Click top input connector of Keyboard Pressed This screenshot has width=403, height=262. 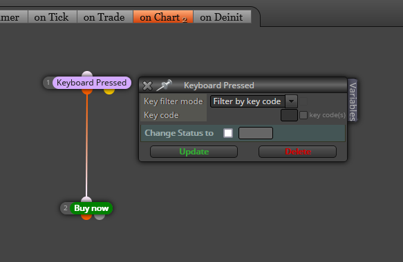click(87, 74)
